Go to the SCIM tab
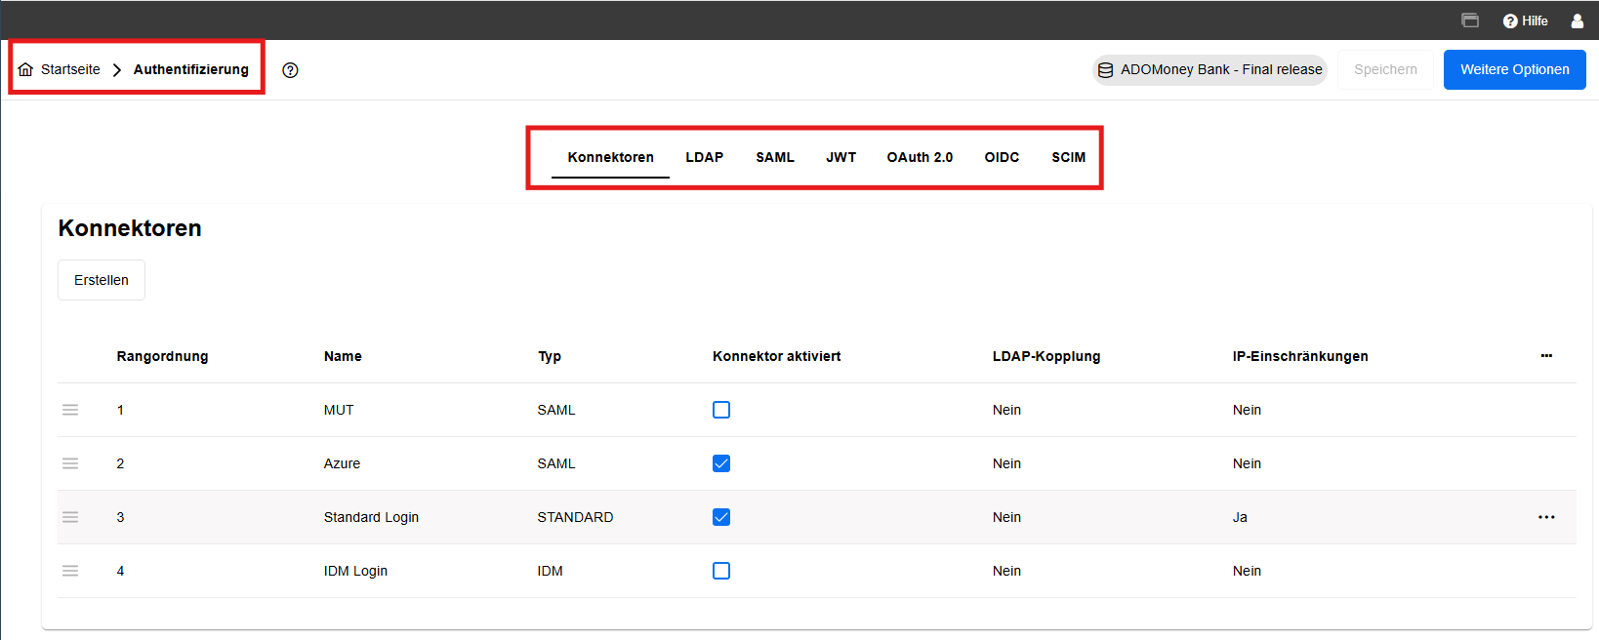This screenshot has height=640, width=1599. coord(1068,157)
